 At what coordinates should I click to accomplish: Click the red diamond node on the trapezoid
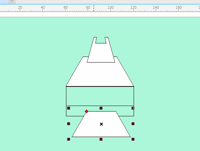86,111
